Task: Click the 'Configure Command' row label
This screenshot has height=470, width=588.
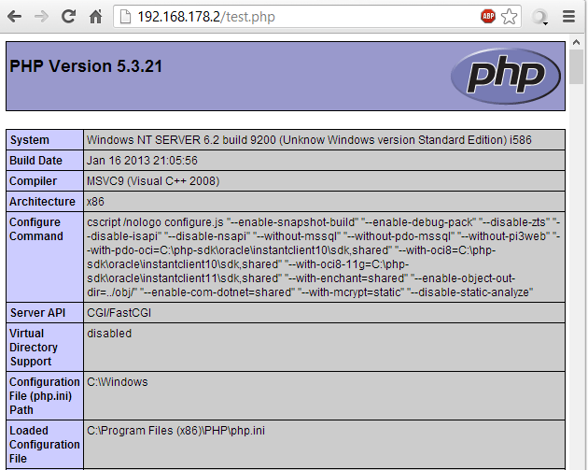Action: click(36, 229)
